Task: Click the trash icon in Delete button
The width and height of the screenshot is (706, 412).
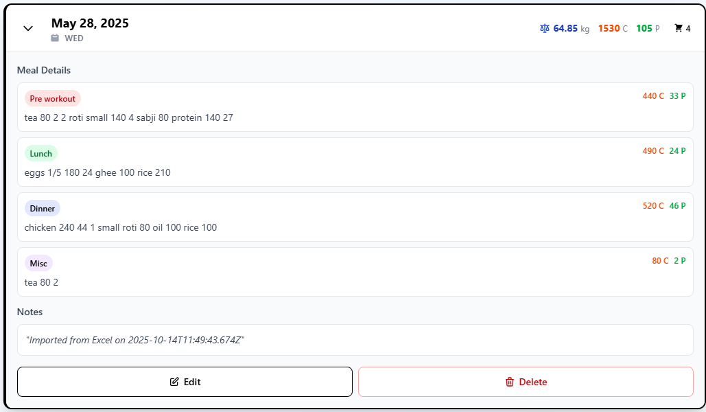Action: coord(510,382)
